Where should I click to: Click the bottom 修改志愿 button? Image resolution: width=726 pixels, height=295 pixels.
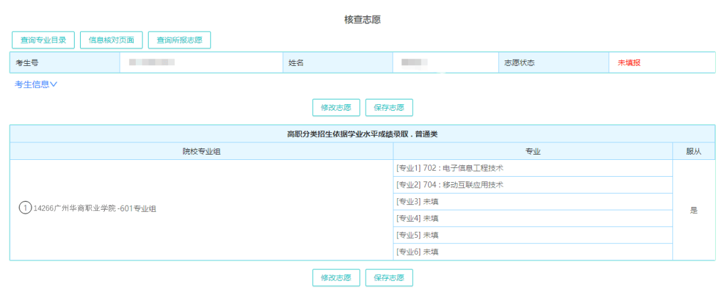(x=336, y=278)
